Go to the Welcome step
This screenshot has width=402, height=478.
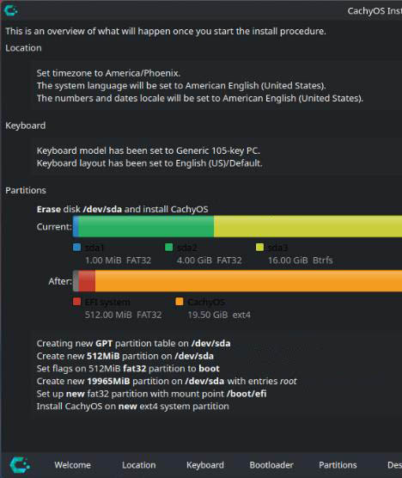(x=72, y=465)
